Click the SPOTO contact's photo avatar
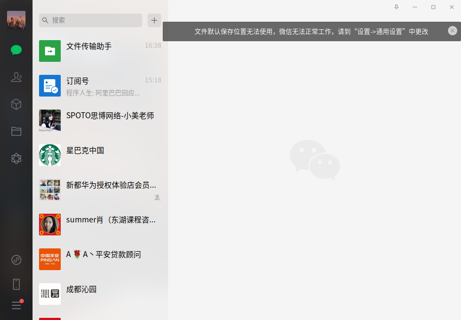Image resolution: width=461 pixels, height=320 pixels. (50, 120)
